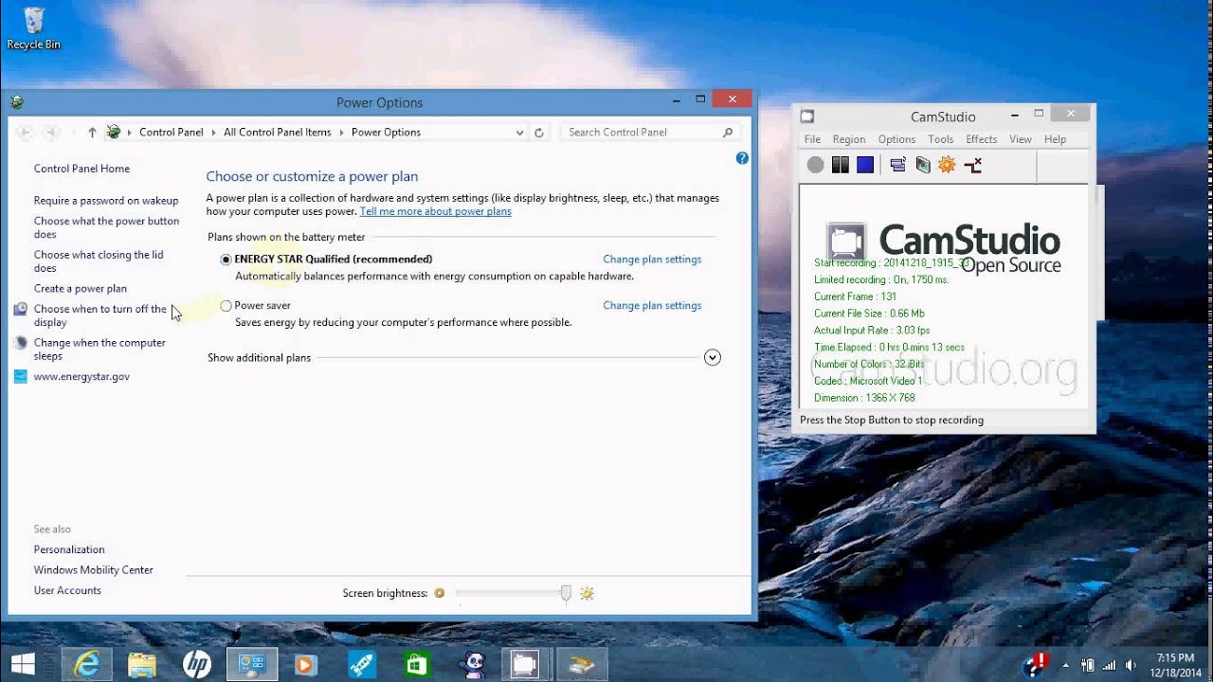Switch to CamStudio taskbar button
Image resolution: width=1213 pixels, height=682 pixels.
[x=525, y=665]
